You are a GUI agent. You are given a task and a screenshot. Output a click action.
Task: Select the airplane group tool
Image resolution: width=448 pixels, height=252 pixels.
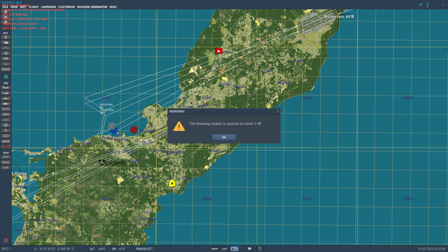pos(6,87)
